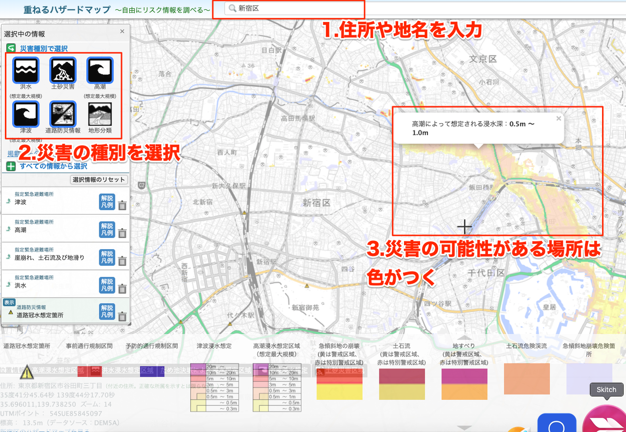Image resolution: width=626 pixels, height=432 pixels.
Task: Toggle 表示 visibility for 道路冠水想定箇所
Action: [x=9, y=302]
